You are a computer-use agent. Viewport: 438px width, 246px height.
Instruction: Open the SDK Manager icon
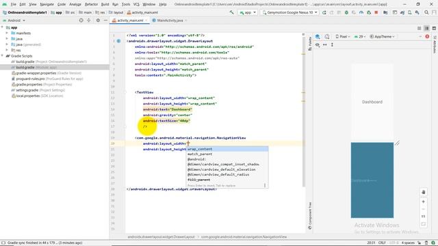(417, 12)
